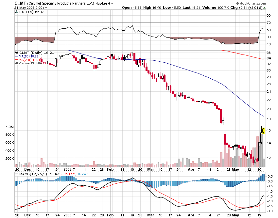Click the CLMT ticker symbol in the header
278x218 pixels.
(x=20, y=3)
